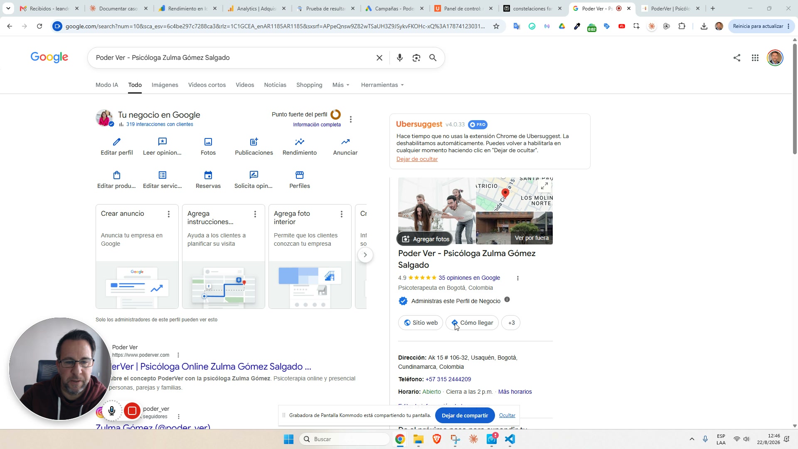This screenshot has width=798, height=449.
Task: Click Sitio web button
Action: 421,323
